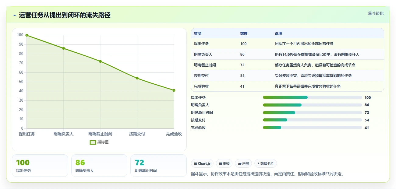The width and height of the screenshot is (396, 189).
Task: Click the 进度 tag badge
Action: coord(243,163)
